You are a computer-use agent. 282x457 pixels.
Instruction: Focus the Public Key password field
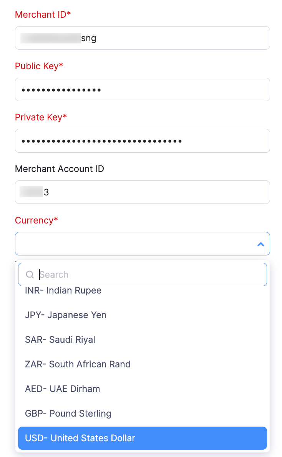click(142, 90)
